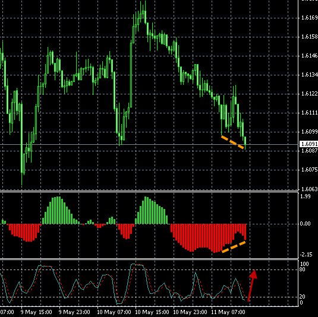318x317 pixels.
Task: Click the 1.6169 price axis label
Action: coord(310,18)
